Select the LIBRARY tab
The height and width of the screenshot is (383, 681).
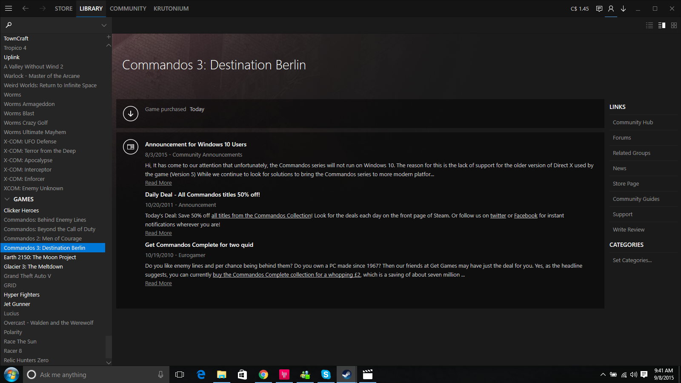pos(91,9)
